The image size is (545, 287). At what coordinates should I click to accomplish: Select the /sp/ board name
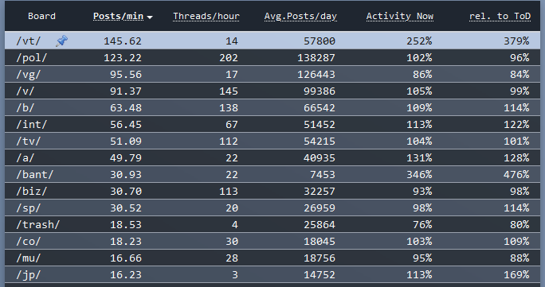pyautogui.click(x=29, y=207)
